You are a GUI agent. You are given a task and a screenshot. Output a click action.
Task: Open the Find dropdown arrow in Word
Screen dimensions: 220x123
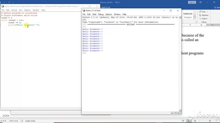pyautogui.click(x=207, y=12)
